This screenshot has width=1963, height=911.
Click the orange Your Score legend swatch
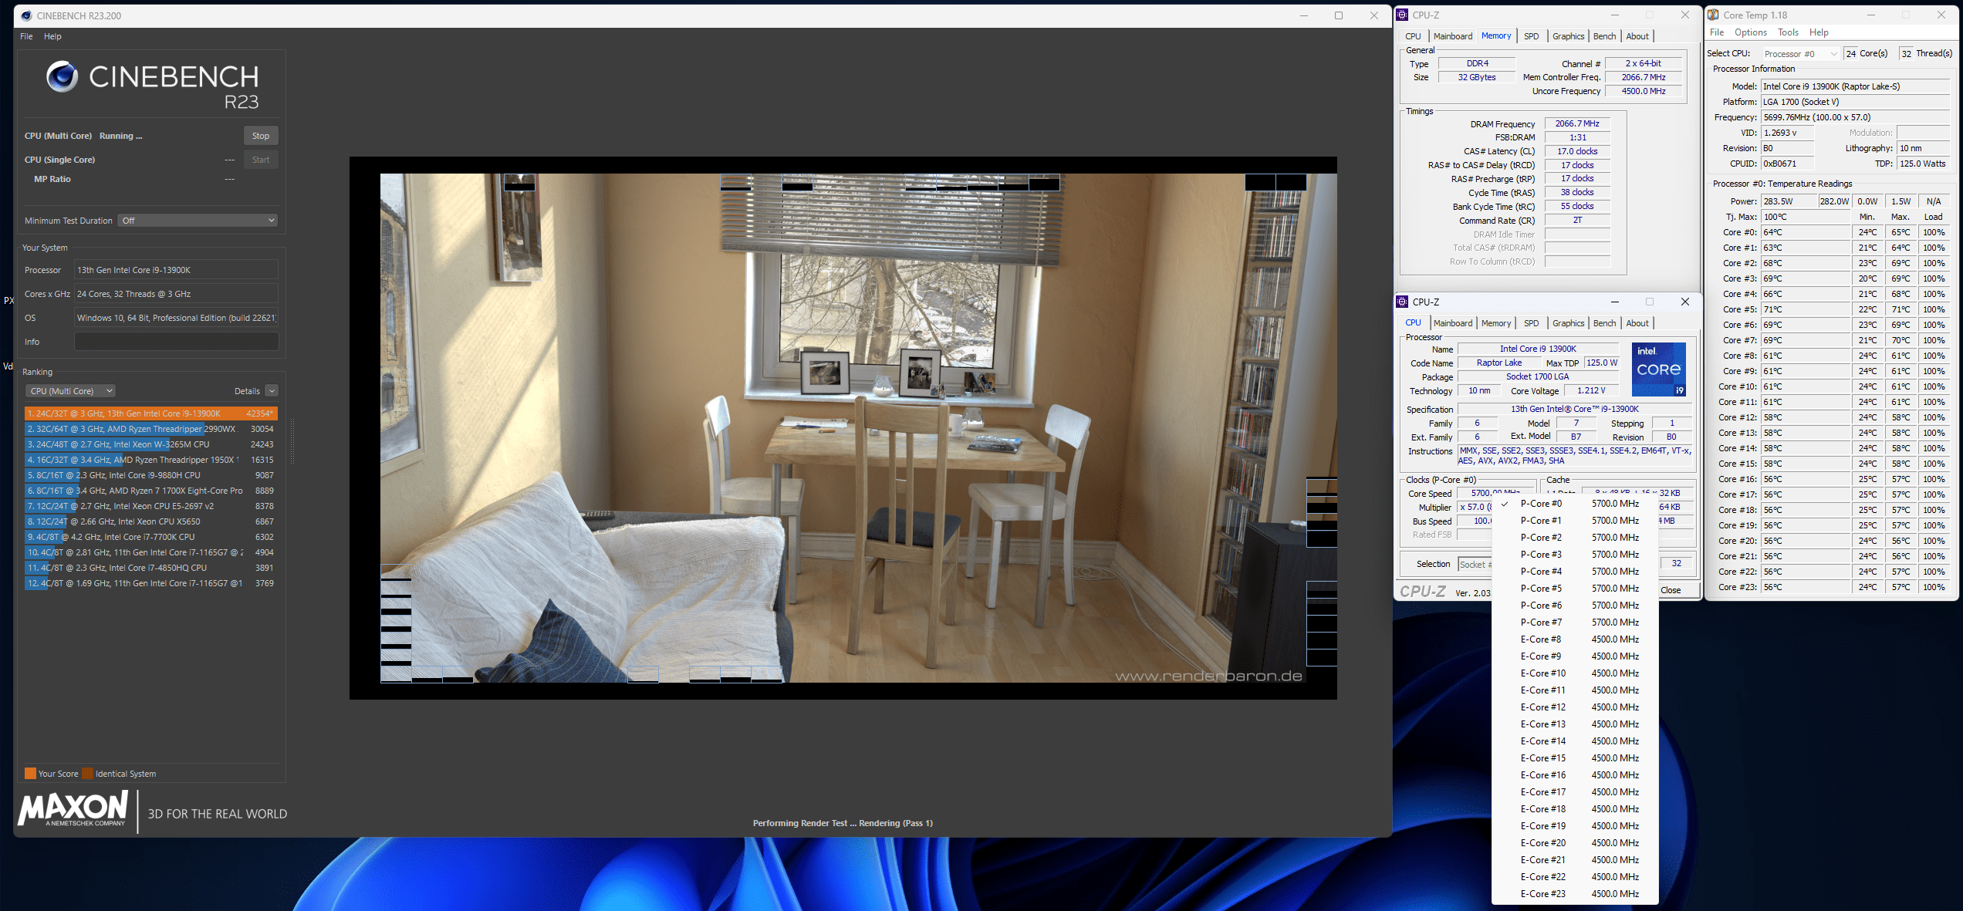click(30, 774)
